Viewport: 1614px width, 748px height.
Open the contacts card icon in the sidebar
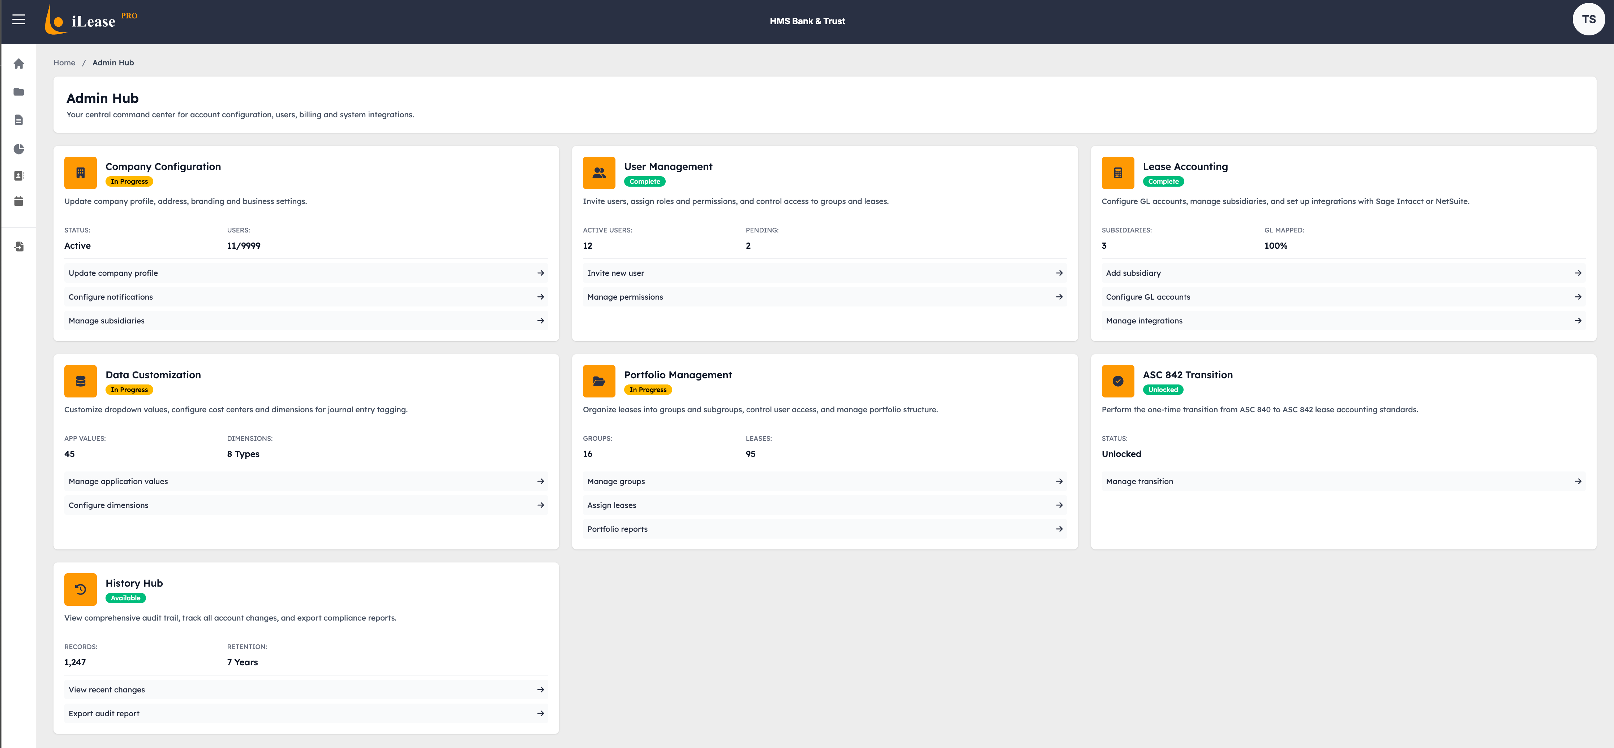(x=19, y=176)
